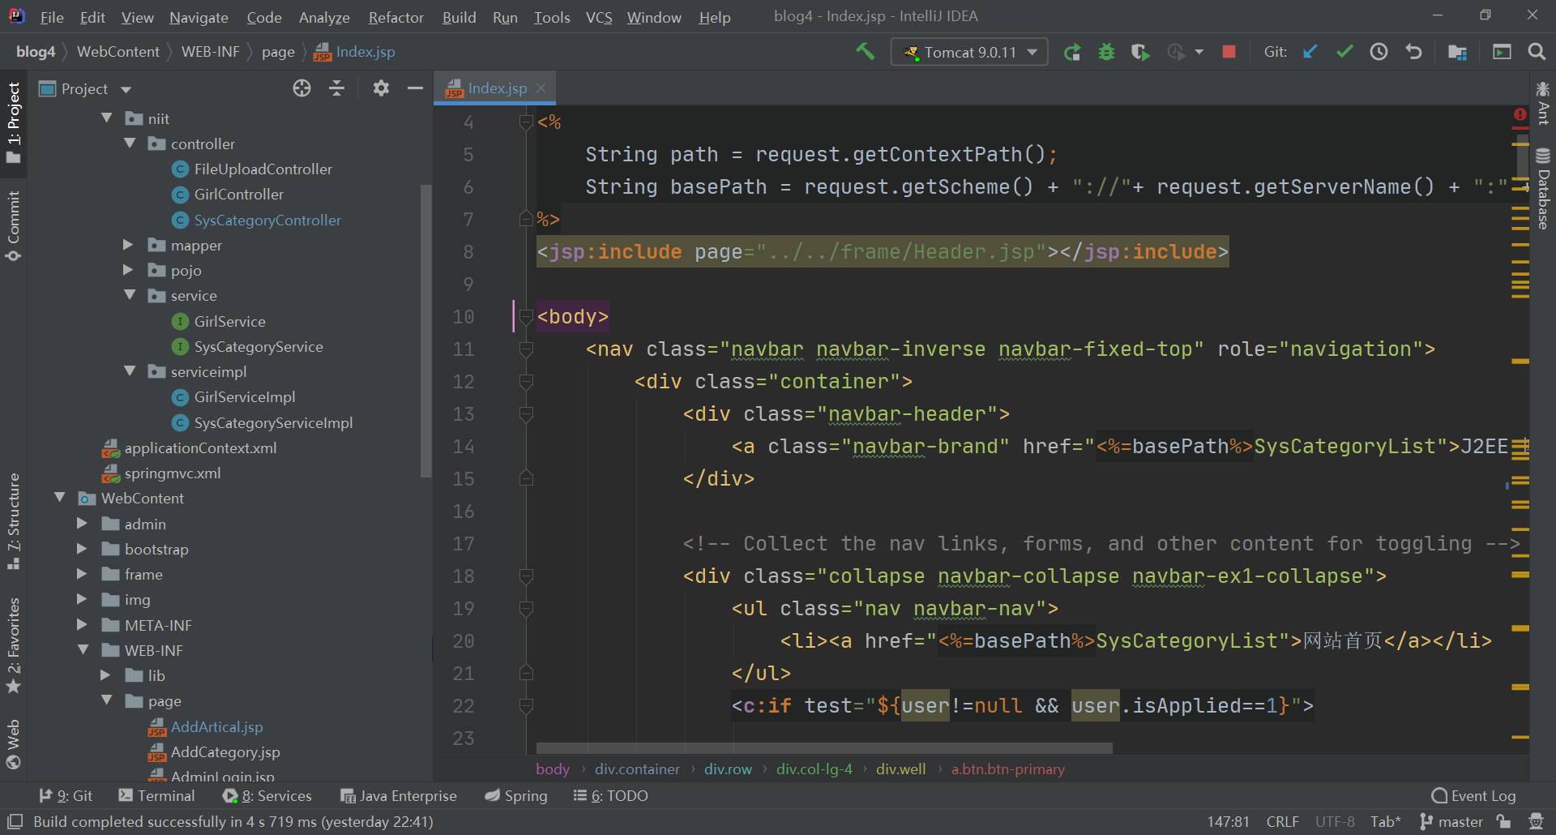Image resolution: width=1556 pixels, height=835 pixels.
Task: Click Git update project arrow icon
Action: (x=1310, y=52)
